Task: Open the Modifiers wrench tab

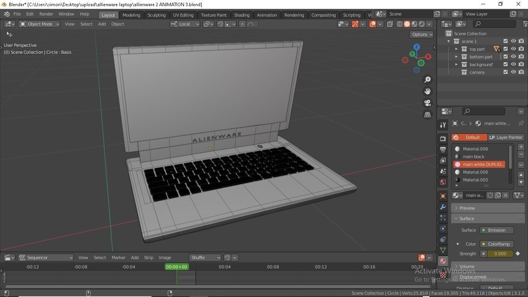Action: click(443, 207)
